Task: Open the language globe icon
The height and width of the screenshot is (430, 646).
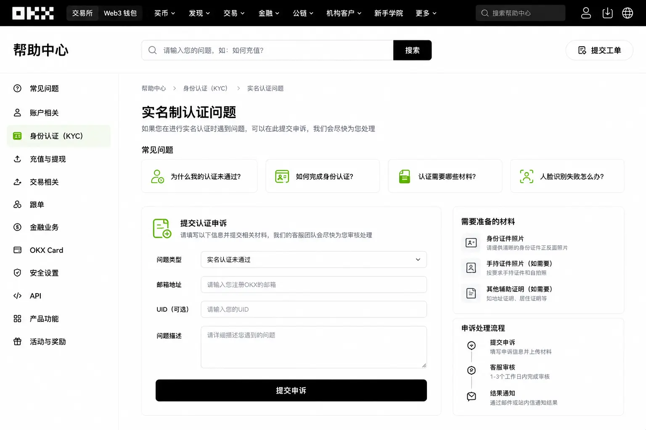Action: (627, 13)
